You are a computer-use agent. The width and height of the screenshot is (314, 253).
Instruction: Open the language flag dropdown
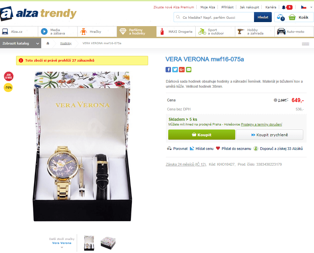[306, 7]
